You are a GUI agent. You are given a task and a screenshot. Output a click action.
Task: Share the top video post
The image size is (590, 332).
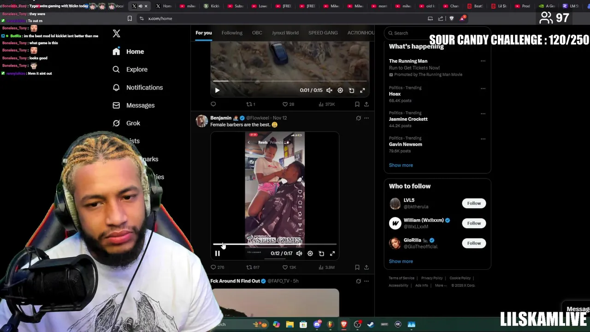pos(366,104)
